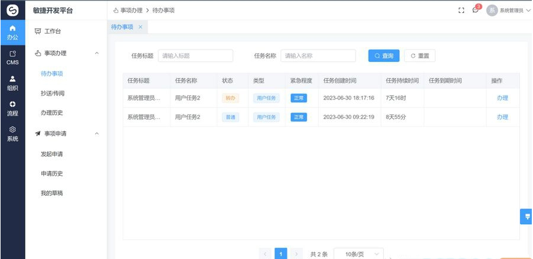The height and width of the screenshot is (259, 533).
Task: Click the 查询 search button
Action: click(384, 55)
